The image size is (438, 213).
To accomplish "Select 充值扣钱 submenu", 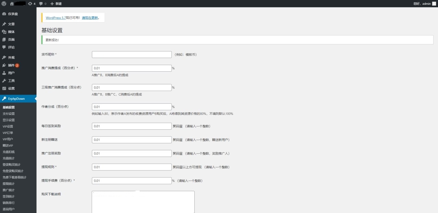I will [9, 152].
